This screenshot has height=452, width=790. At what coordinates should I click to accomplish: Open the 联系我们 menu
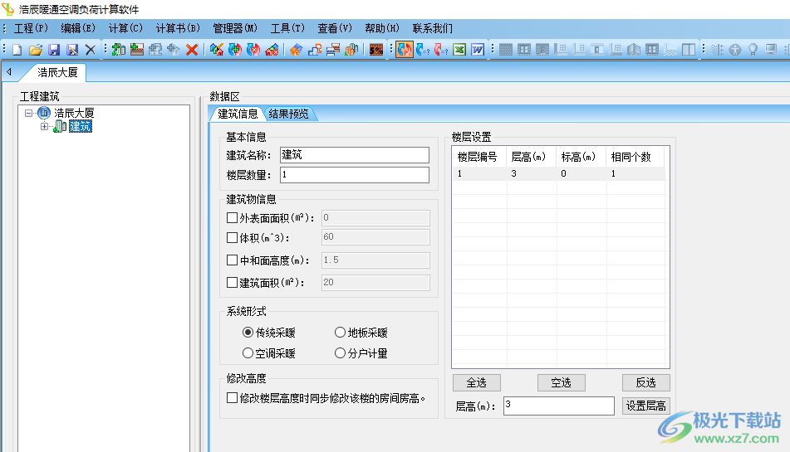tap(432, 28)
